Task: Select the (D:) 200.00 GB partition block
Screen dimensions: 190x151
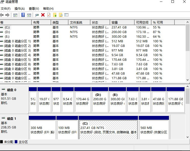Action: [100, 100]
